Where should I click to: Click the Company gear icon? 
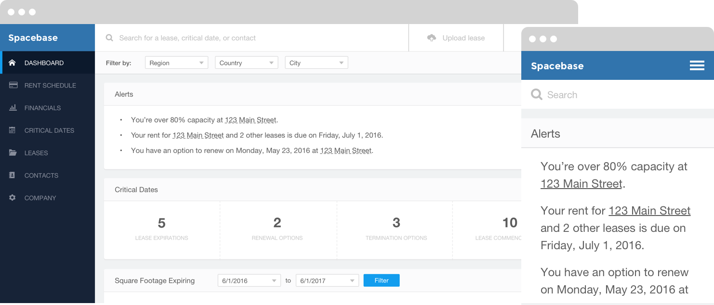tap(13, 198)
